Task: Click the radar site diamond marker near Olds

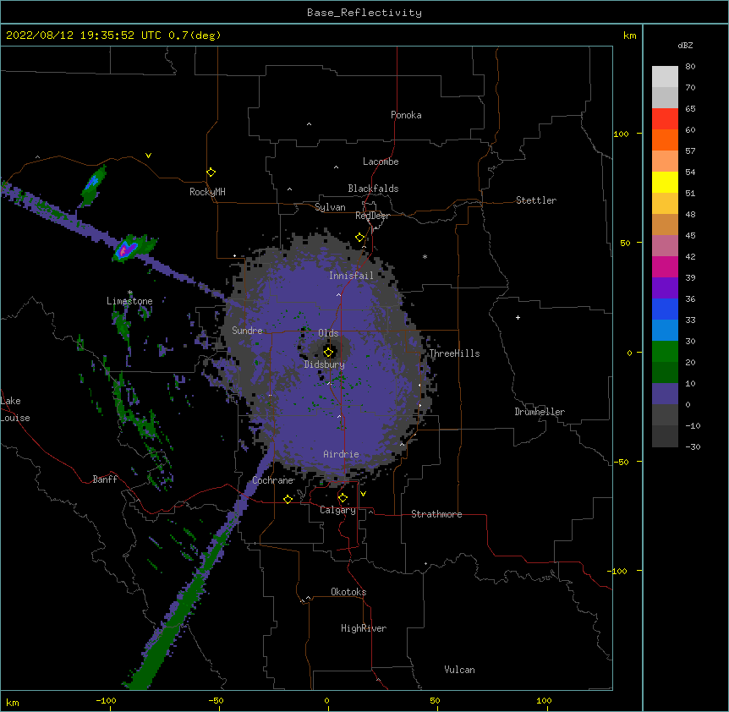Action: click(x=329, y=352)
